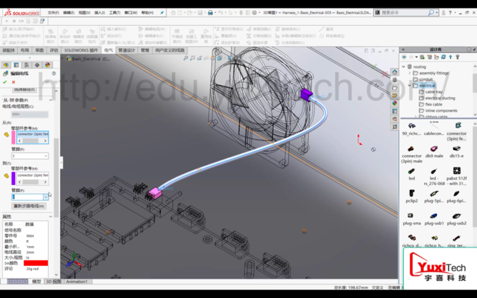Click the pink From connector color swatch
477x298 pixels.
(13, 137)
